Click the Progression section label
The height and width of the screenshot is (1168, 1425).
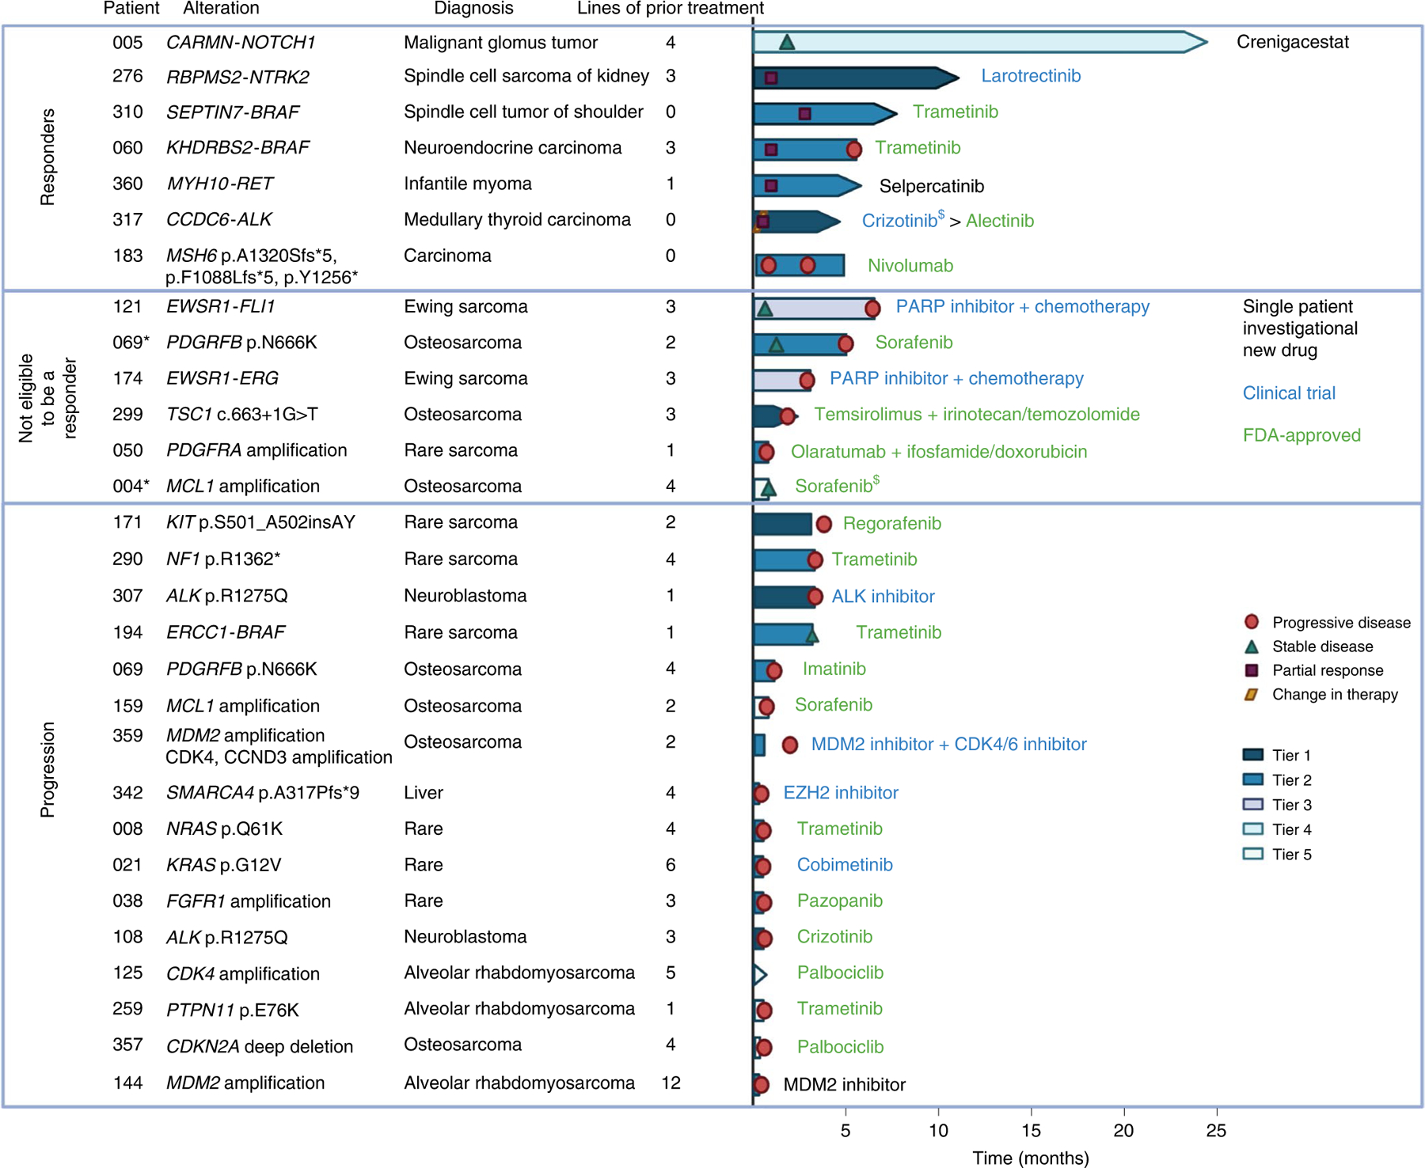pos(48,769)
